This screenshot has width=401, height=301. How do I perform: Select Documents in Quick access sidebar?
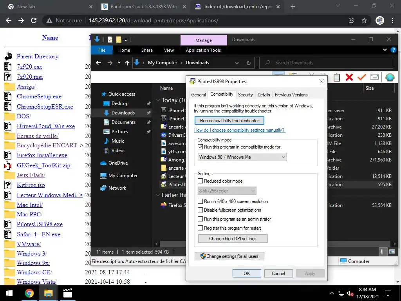pos(123,122)
